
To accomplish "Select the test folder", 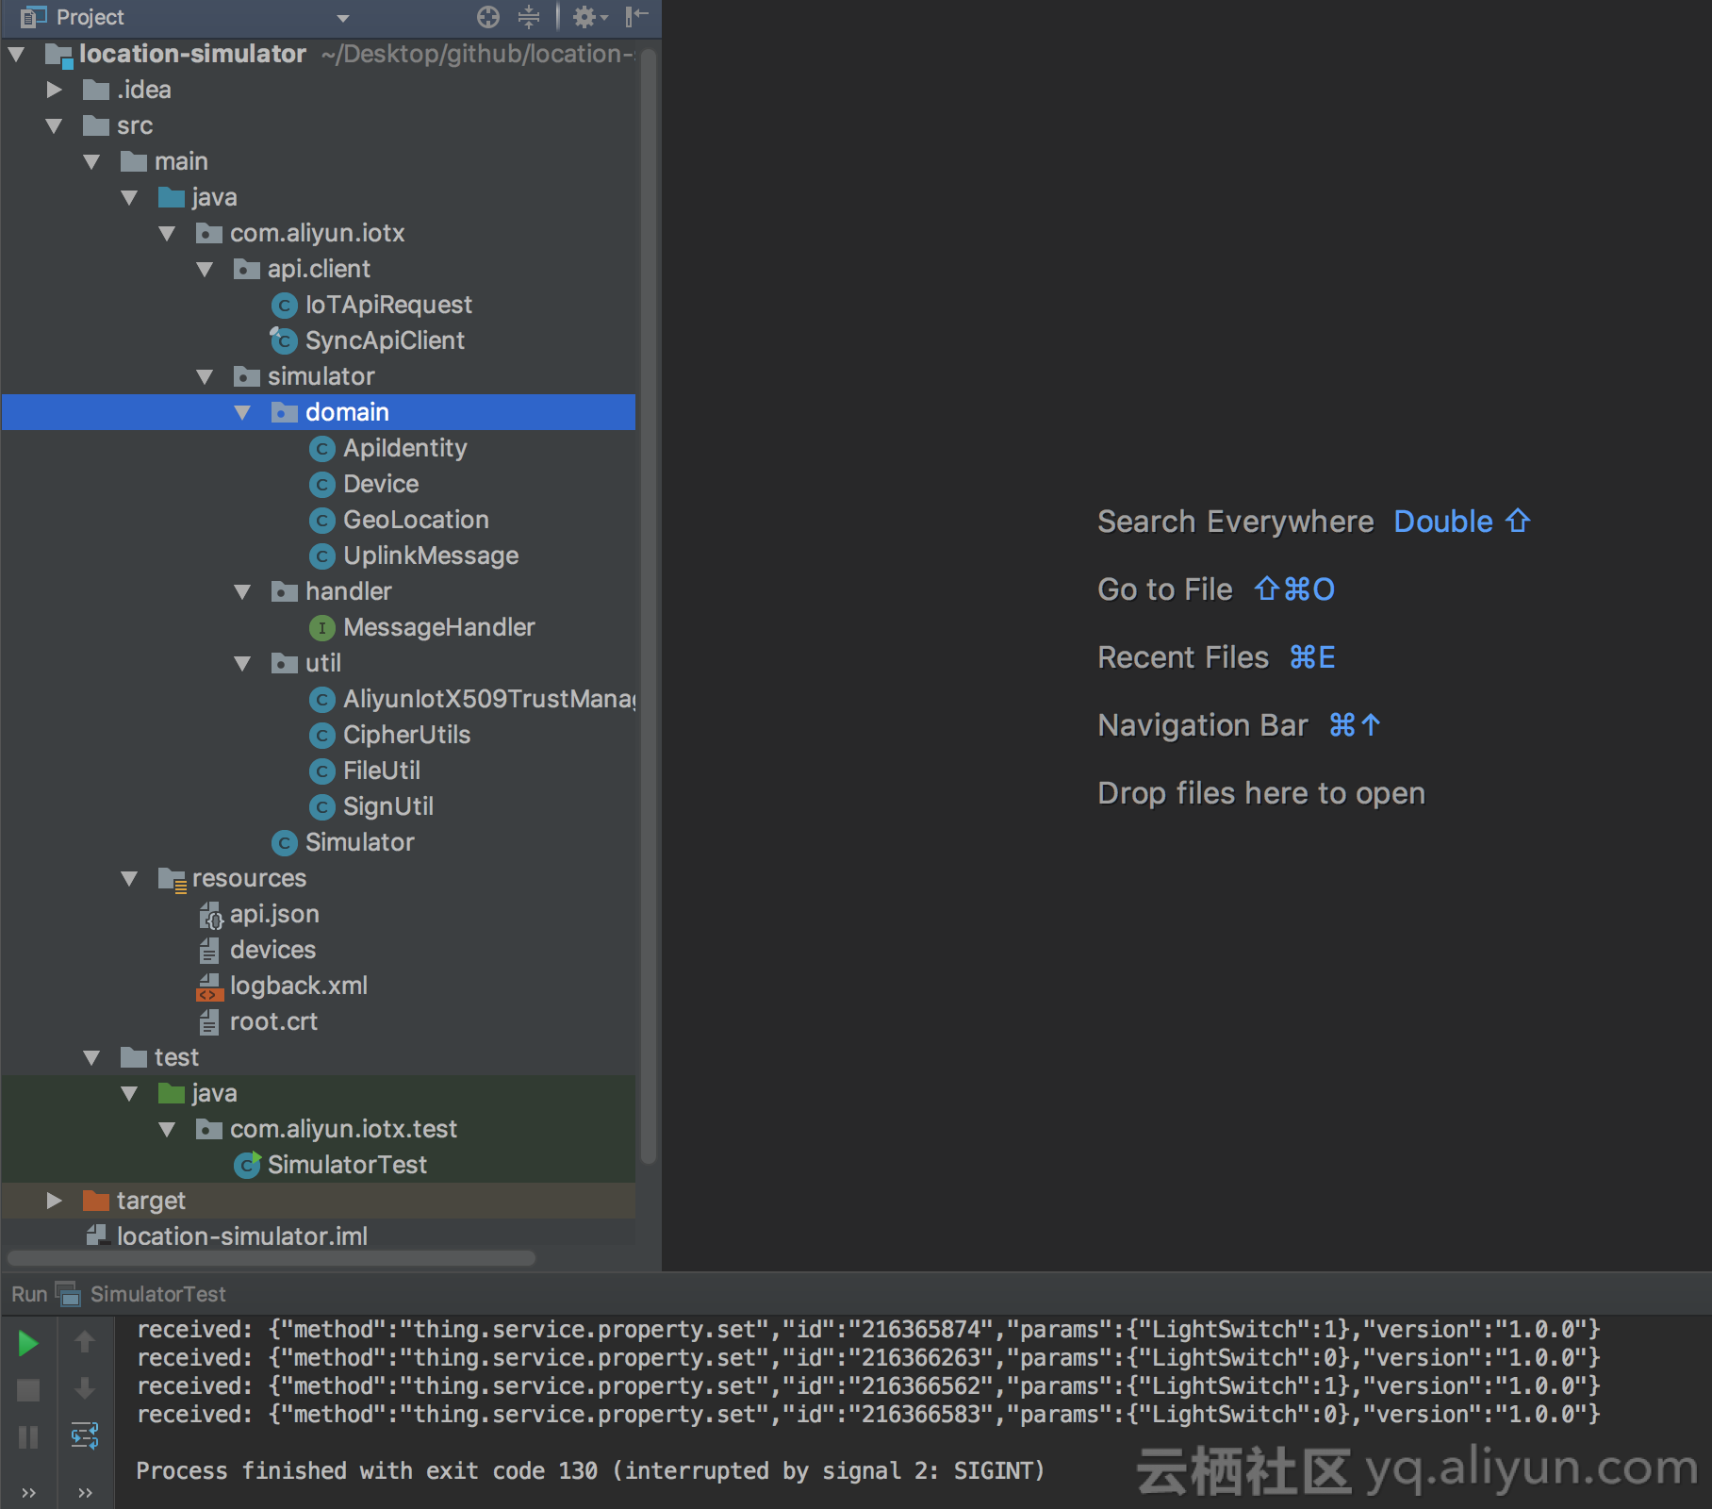I will [x=176, y=1057].
